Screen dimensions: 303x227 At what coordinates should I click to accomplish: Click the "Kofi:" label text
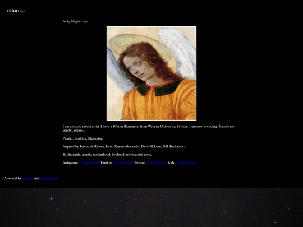tap(171, 163)
